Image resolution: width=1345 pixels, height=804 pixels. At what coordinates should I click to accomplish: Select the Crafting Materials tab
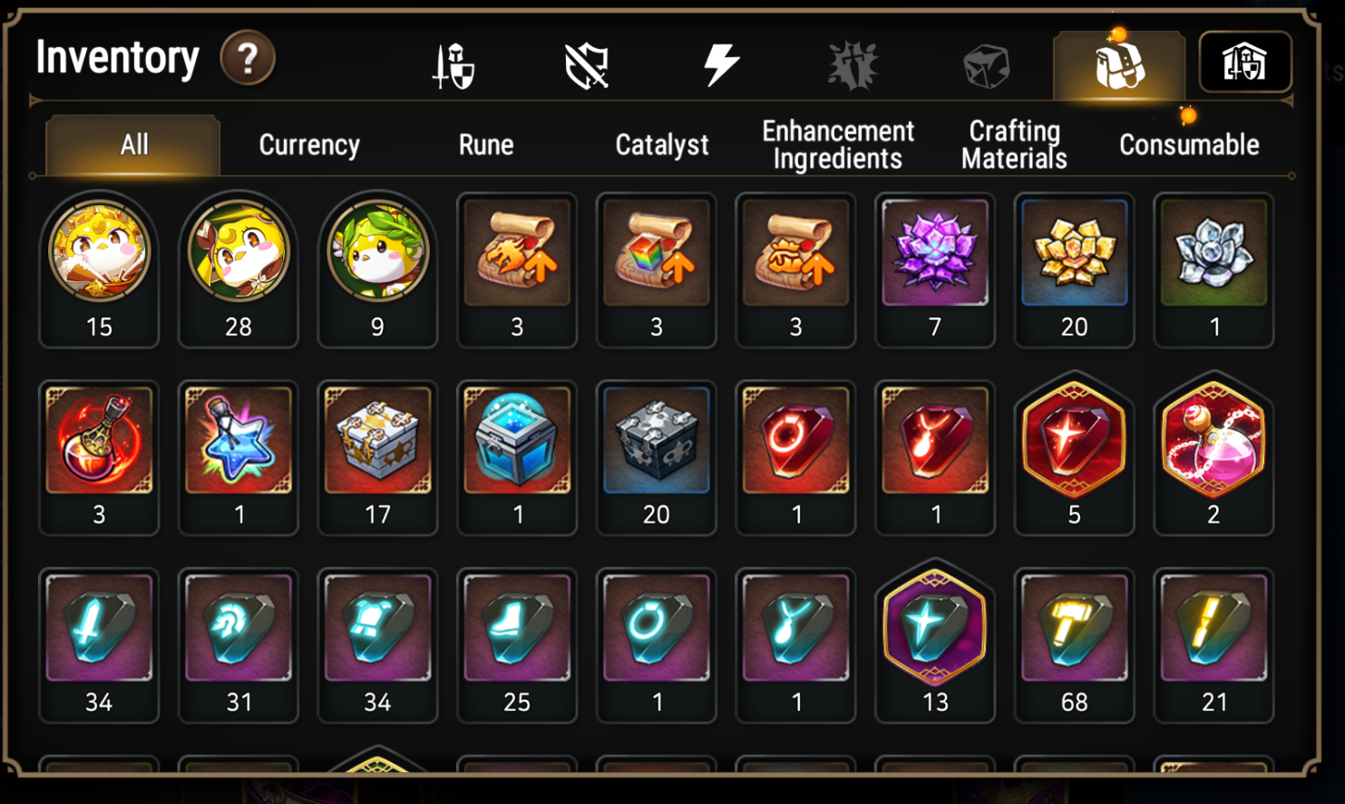[x=1014, y=144]
